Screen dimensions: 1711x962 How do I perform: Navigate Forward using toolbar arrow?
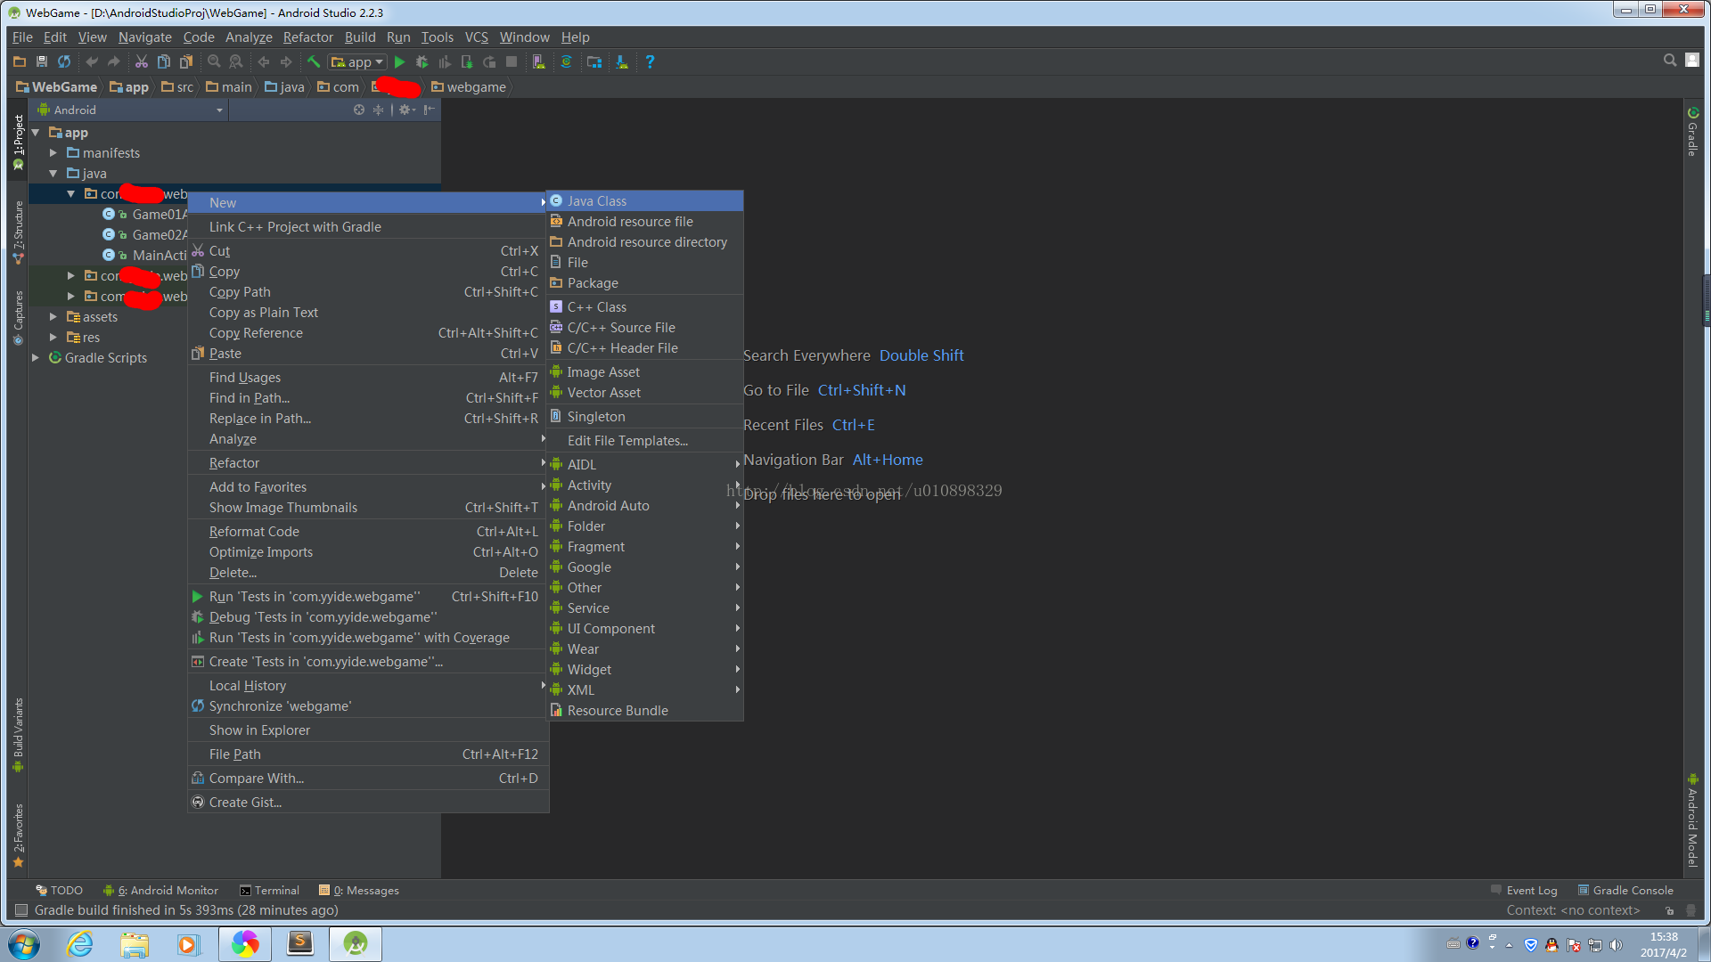point(286,61)
